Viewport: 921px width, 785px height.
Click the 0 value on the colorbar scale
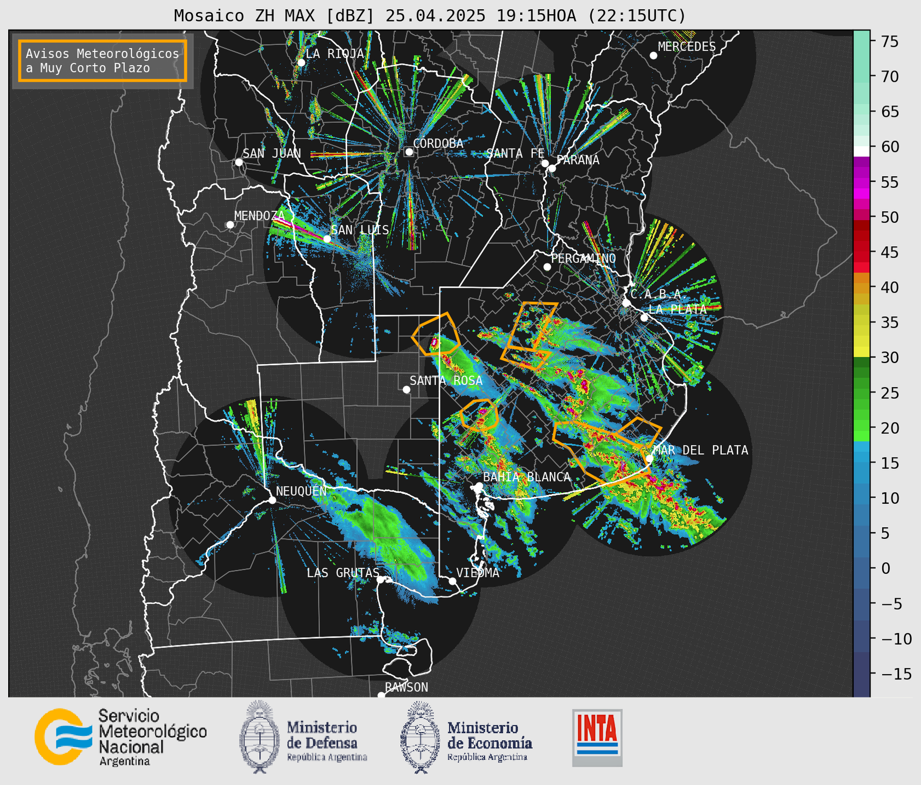(x=886, y=569)
